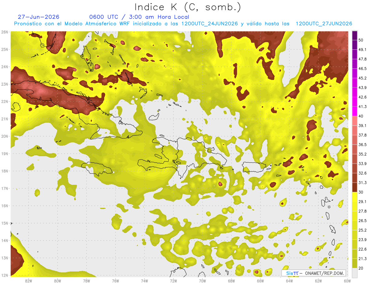Click the color scale value "43.9"
369x285 pixels.
tap(362, 88)
